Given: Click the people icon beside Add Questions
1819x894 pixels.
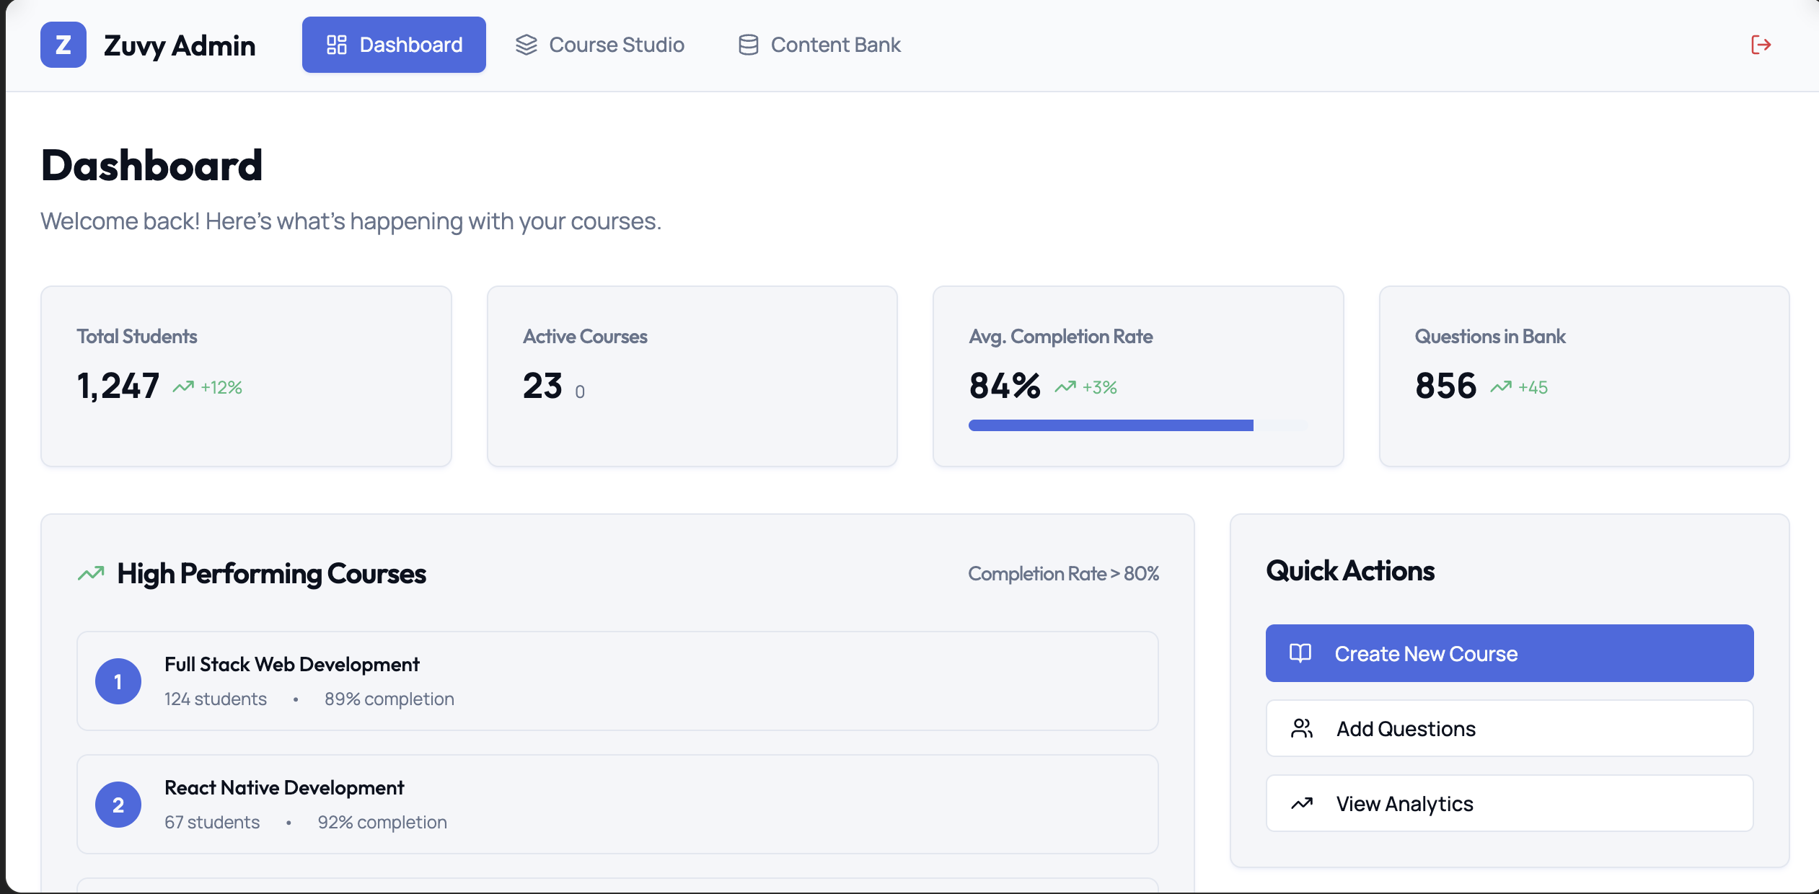Looking at the screenshot, I should click(1302, 728).
